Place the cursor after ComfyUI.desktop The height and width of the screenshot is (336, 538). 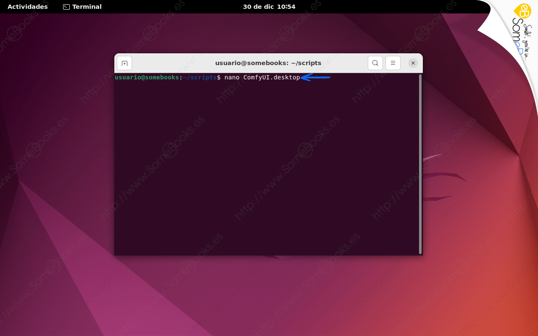301,77
